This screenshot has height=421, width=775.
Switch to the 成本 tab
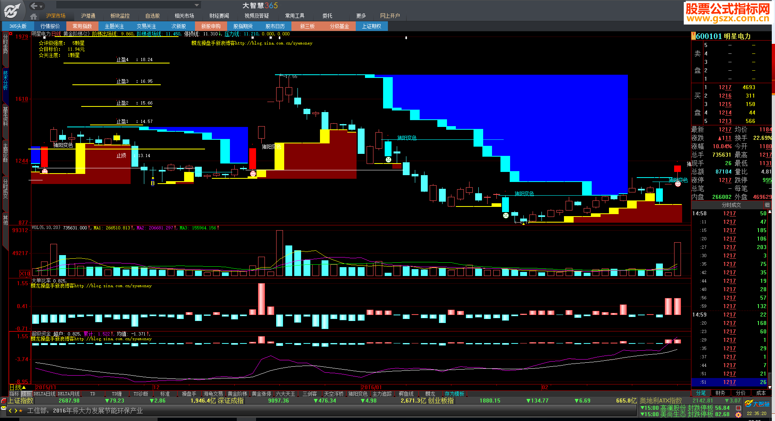point(761,393)
